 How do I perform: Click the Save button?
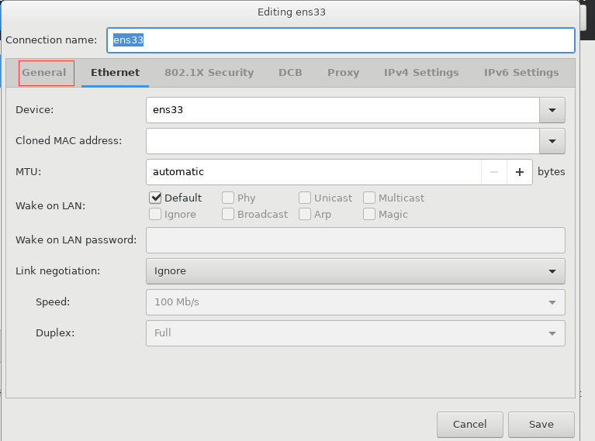point(541,425)
